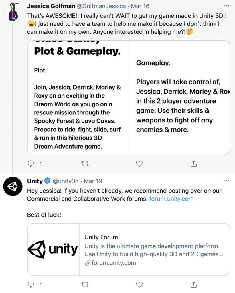Viewport: 235px width, 293px height.
Task: Open the Unity Forum preview card
Action: pyautogui.click(x=129, y=250)
